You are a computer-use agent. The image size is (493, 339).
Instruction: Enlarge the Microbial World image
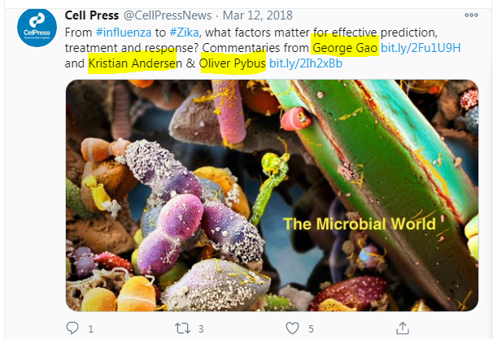tap(272, 195)
